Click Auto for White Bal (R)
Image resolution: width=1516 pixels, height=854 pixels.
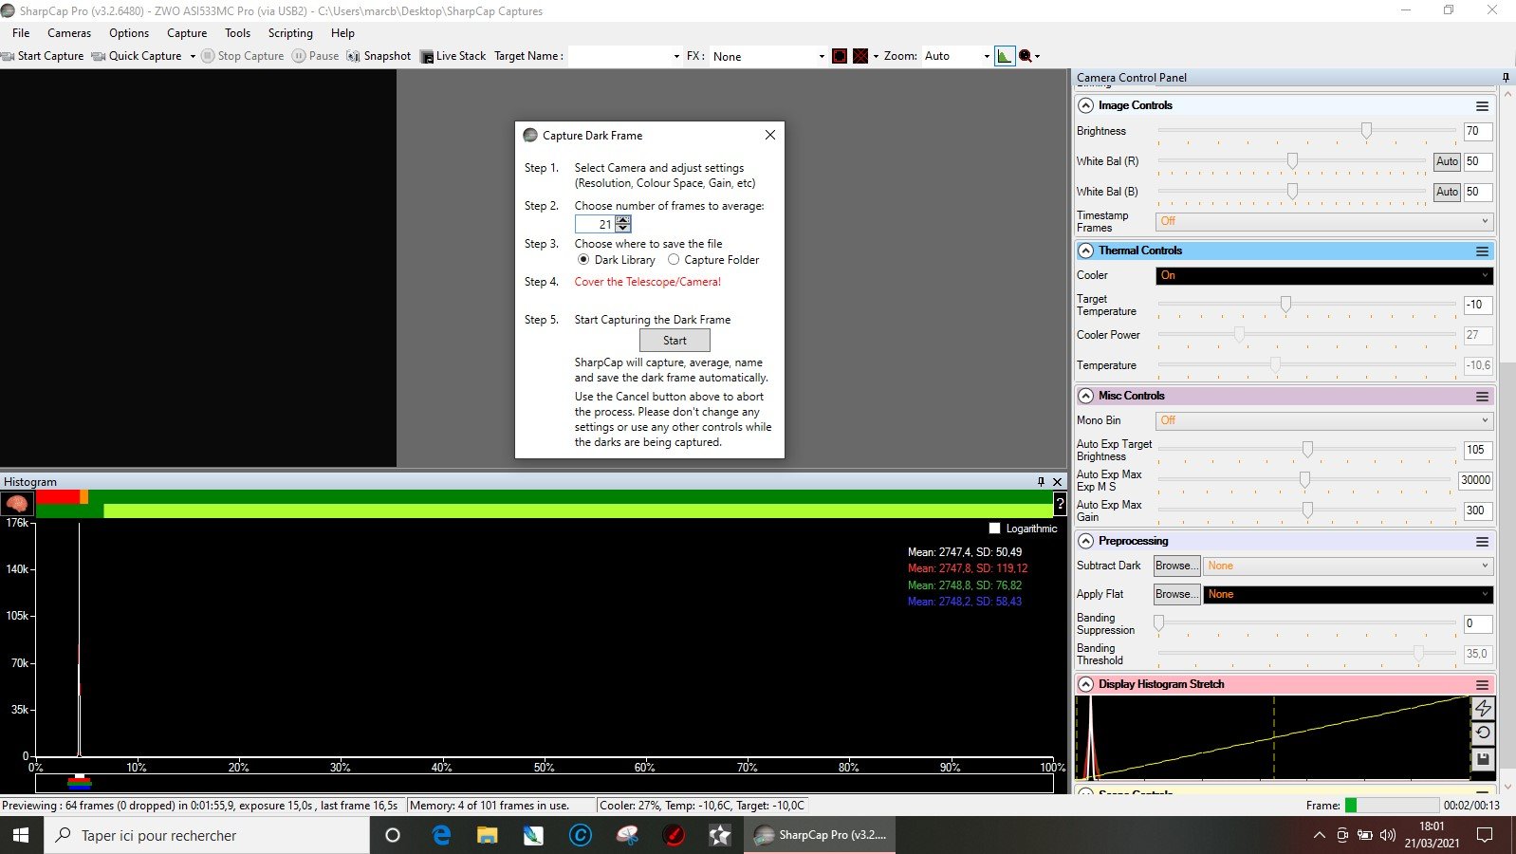(1447, 161)
